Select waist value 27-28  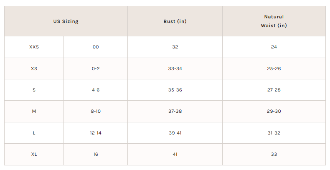click(x=274, y=90)
